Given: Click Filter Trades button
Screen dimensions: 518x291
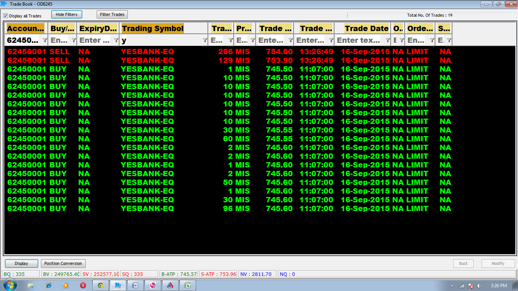Looking at the screenshot, I should [112, 14].
